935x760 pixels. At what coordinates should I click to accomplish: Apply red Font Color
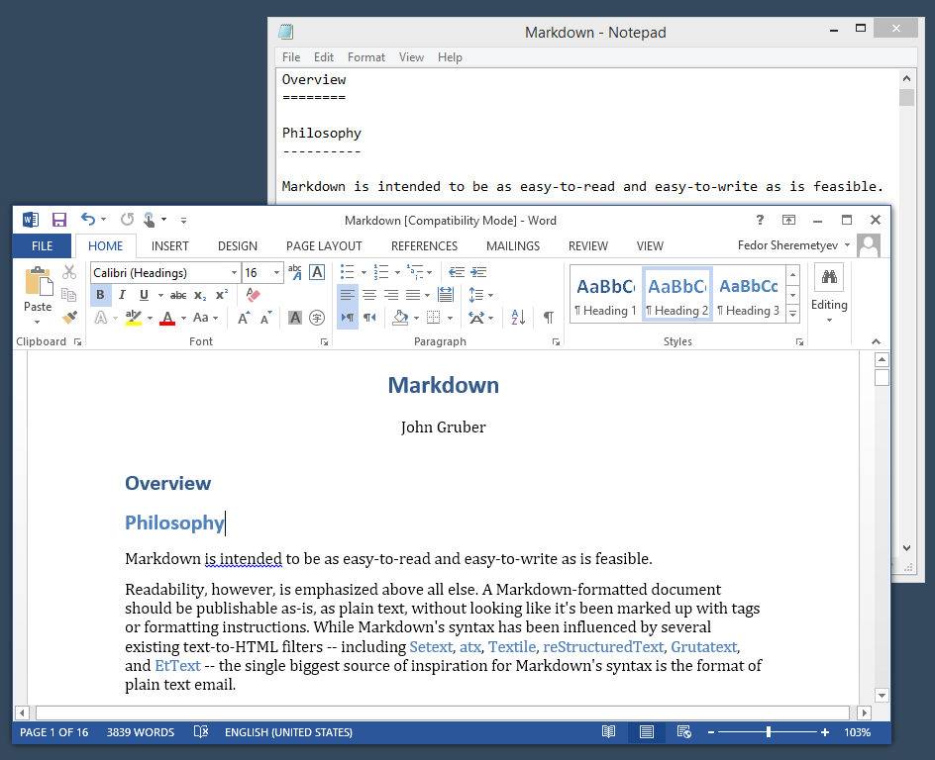[166, 317]
